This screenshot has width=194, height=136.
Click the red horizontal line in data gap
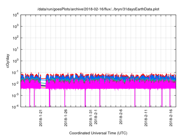43,79
